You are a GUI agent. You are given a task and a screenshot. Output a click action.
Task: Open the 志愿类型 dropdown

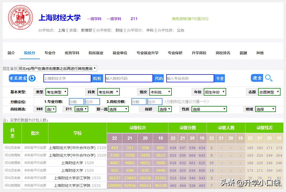[x=269, y=92]
